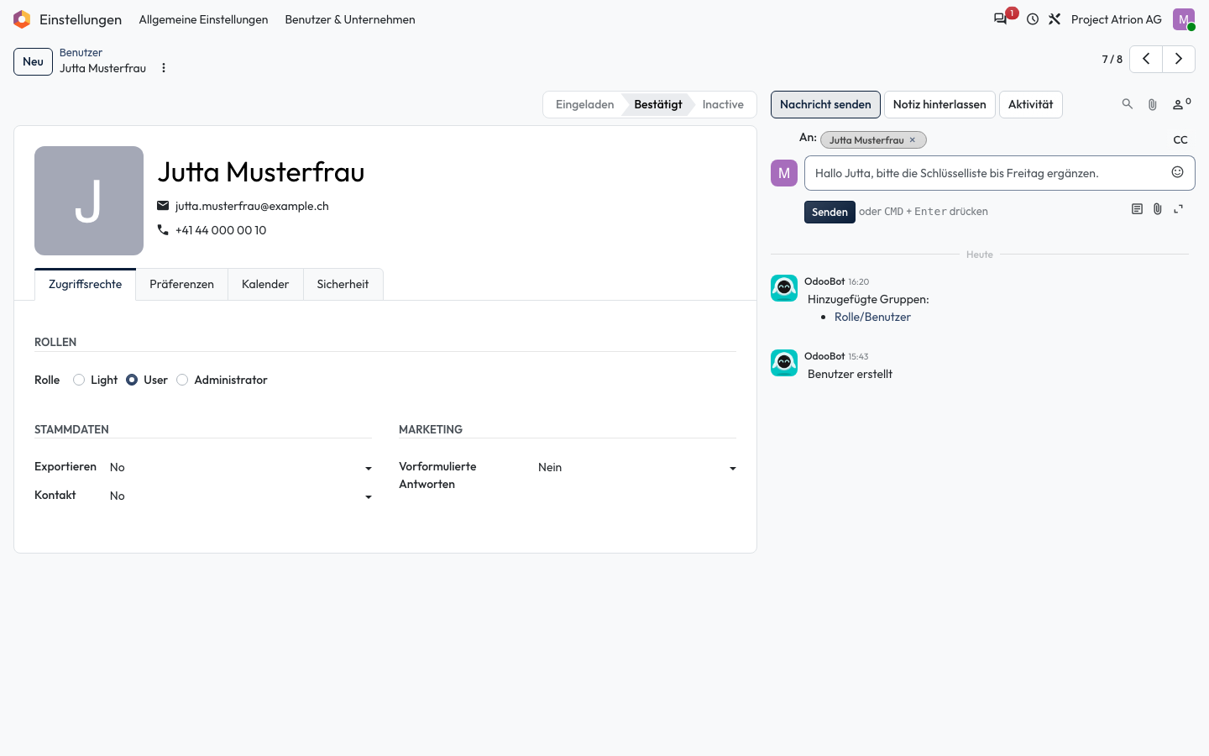
Task: Click the Nachricht senden button
Action: click(825, 104)
